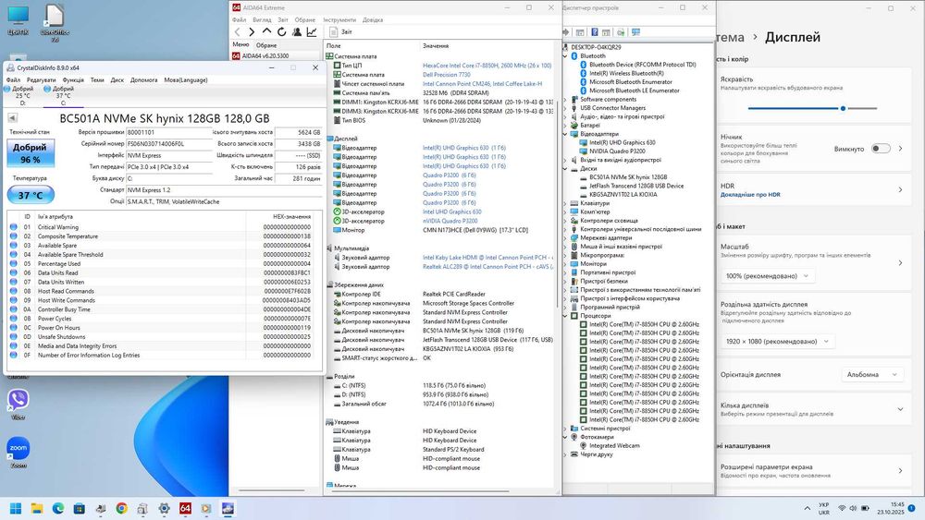Select Critical Warning row in S.M.A.R.T. list
The image size is (925, 520).
click(164, 227)
